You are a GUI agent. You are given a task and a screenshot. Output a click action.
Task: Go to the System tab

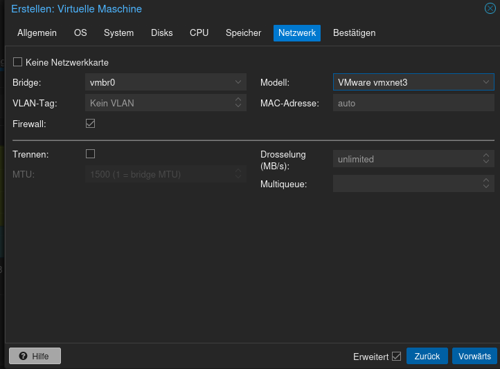tap(119, 33)
